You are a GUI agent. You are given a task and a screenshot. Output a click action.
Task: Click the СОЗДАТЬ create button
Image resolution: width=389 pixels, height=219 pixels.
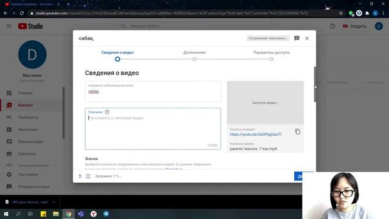click(354, 26)
